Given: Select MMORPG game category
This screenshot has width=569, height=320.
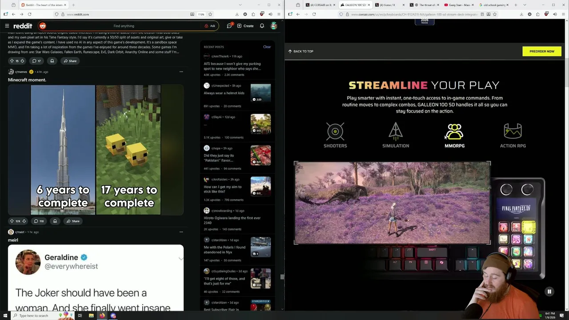Looking at the screenshot, I should [454, 136].
